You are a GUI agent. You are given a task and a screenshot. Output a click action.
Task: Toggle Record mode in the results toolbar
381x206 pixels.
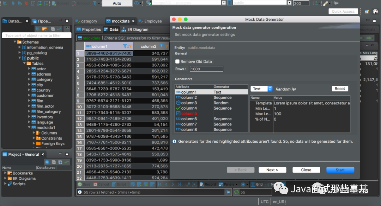click(208, 185)
